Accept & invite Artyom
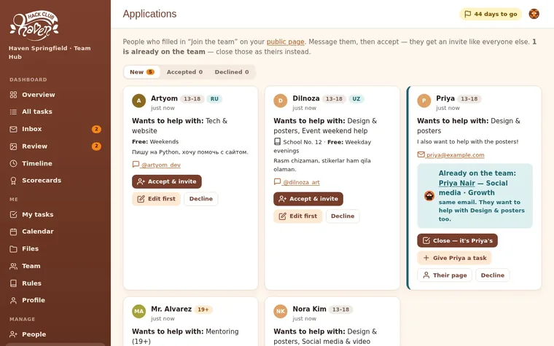This screenshot has width=554, height=346. tap(167, 181)
